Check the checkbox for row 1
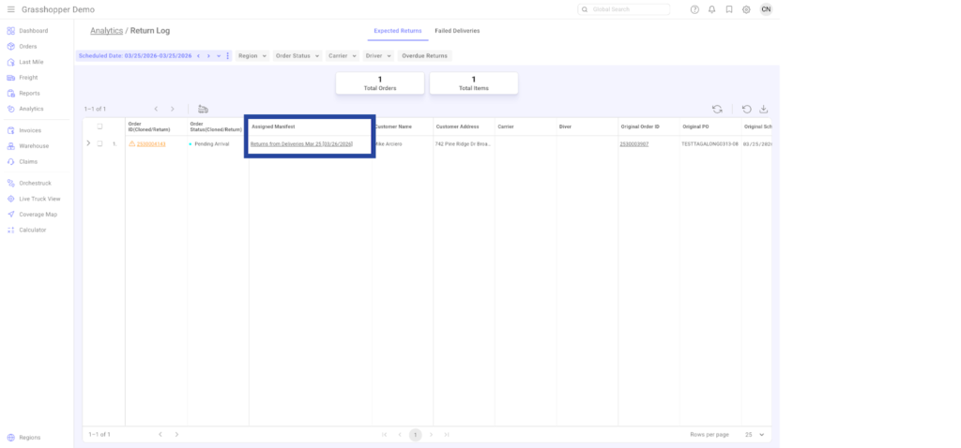The width and height of the screenshot is (961, 448). point(100,143)
